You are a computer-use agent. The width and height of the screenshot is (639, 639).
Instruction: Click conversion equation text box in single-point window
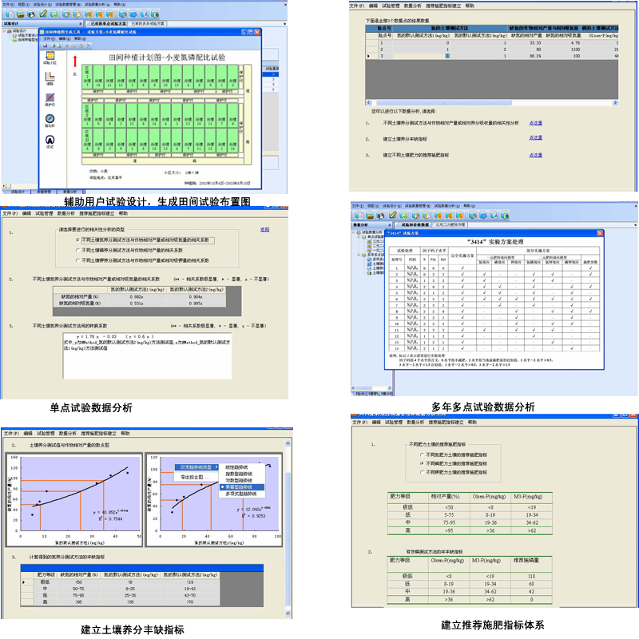click(148, 355)
